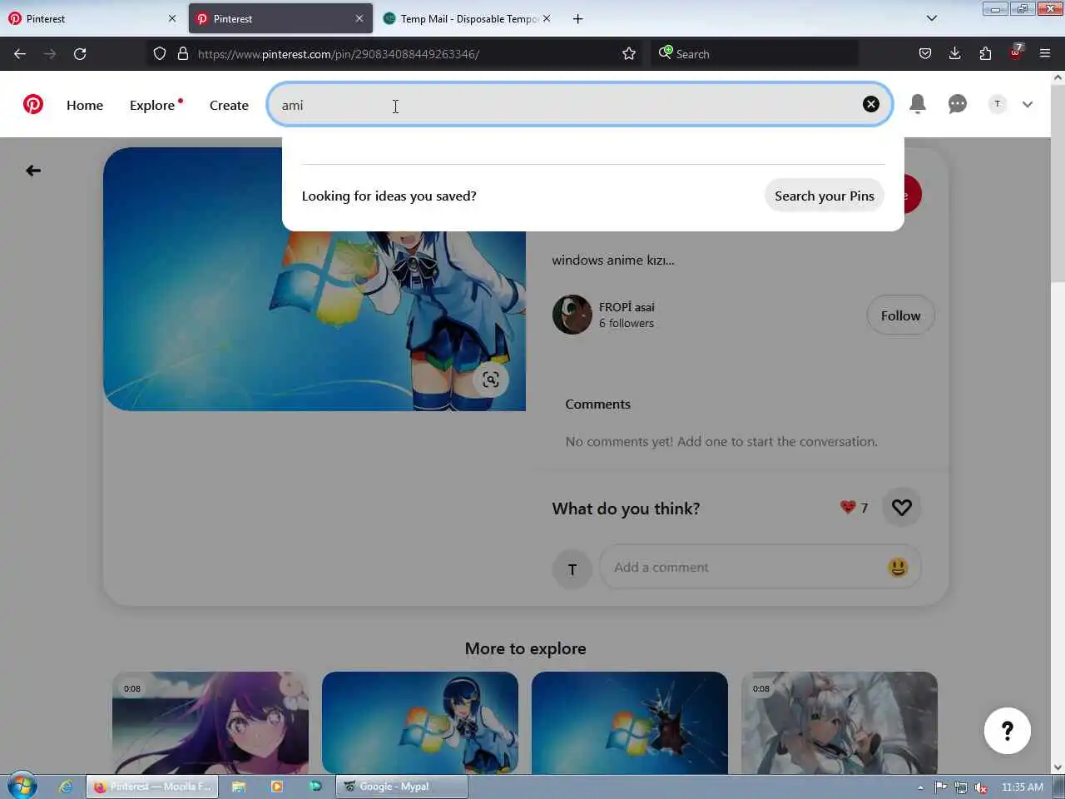The width and height of the screenshot is (1065, 799).
Task: List all tabs dropdown arrow
Action: 932,18
